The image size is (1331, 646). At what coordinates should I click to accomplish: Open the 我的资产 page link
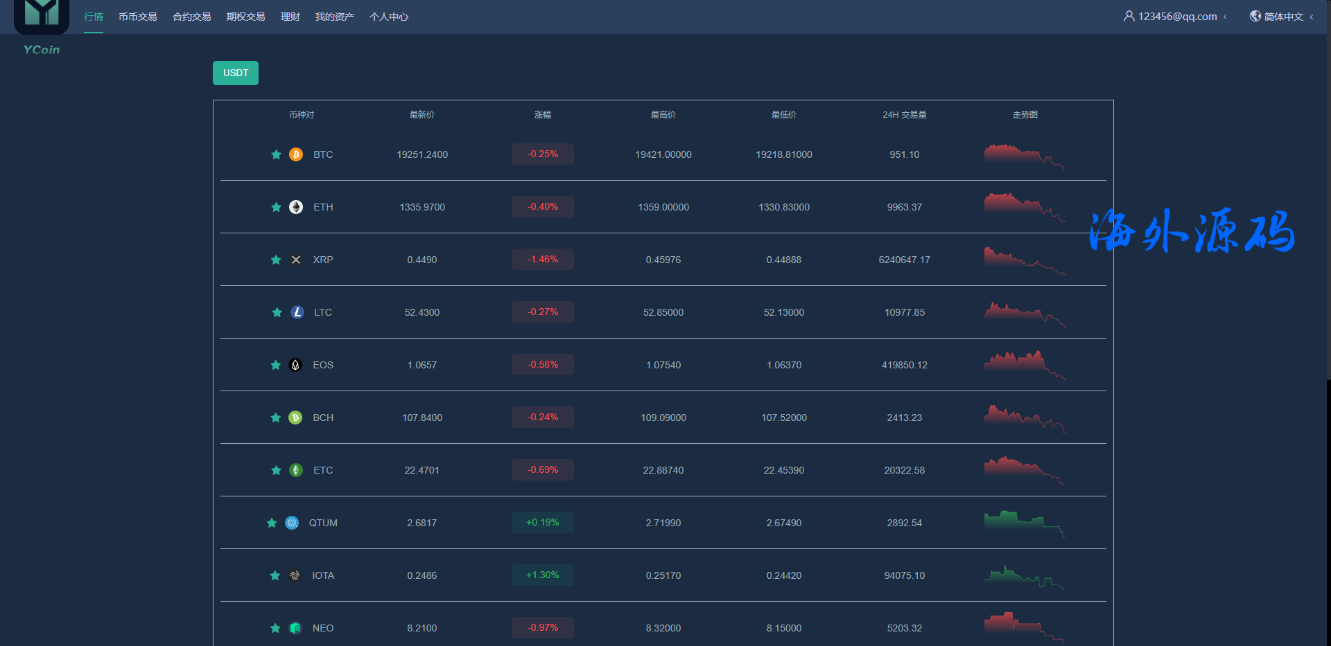(335, 17)
